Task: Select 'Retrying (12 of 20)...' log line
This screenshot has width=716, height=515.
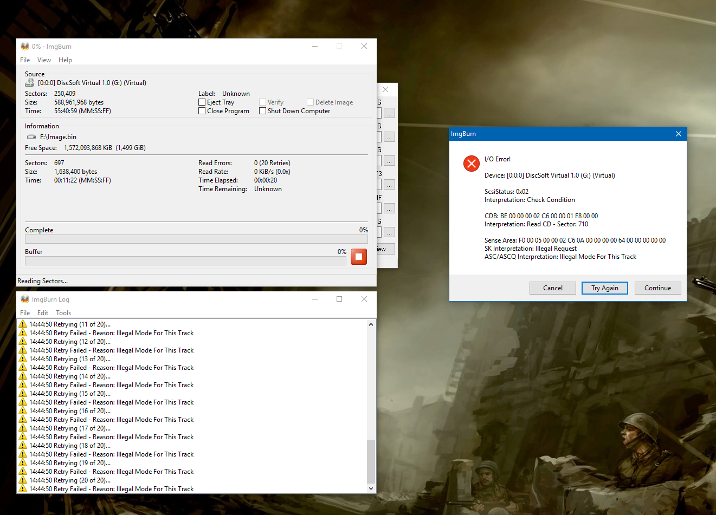Action: (x=70, y=342)
